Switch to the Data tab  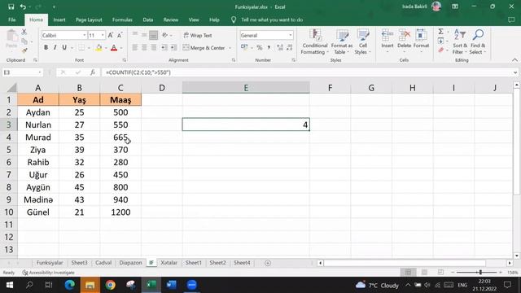(x=148, y=20)
